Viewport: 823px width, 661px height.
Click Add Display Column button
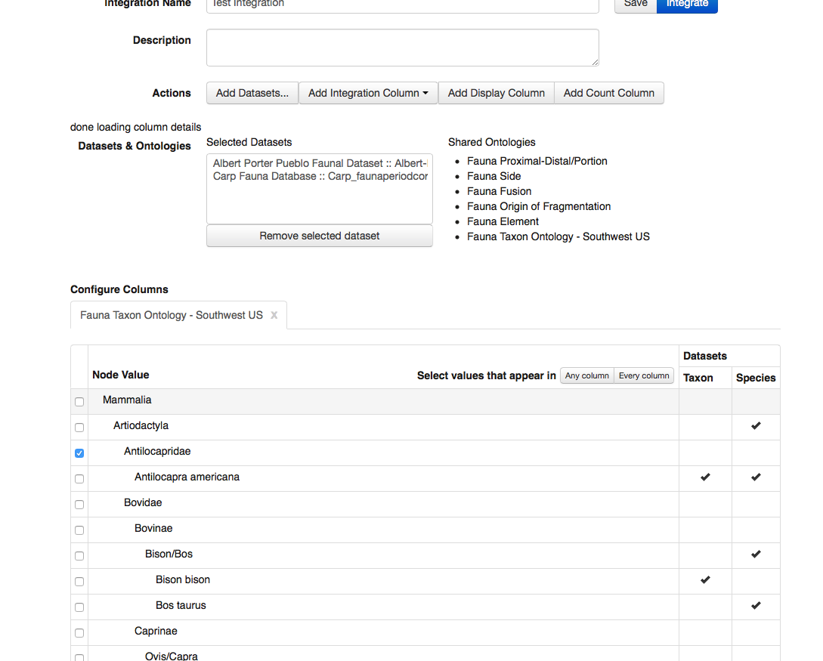click(x=496, y=93)
